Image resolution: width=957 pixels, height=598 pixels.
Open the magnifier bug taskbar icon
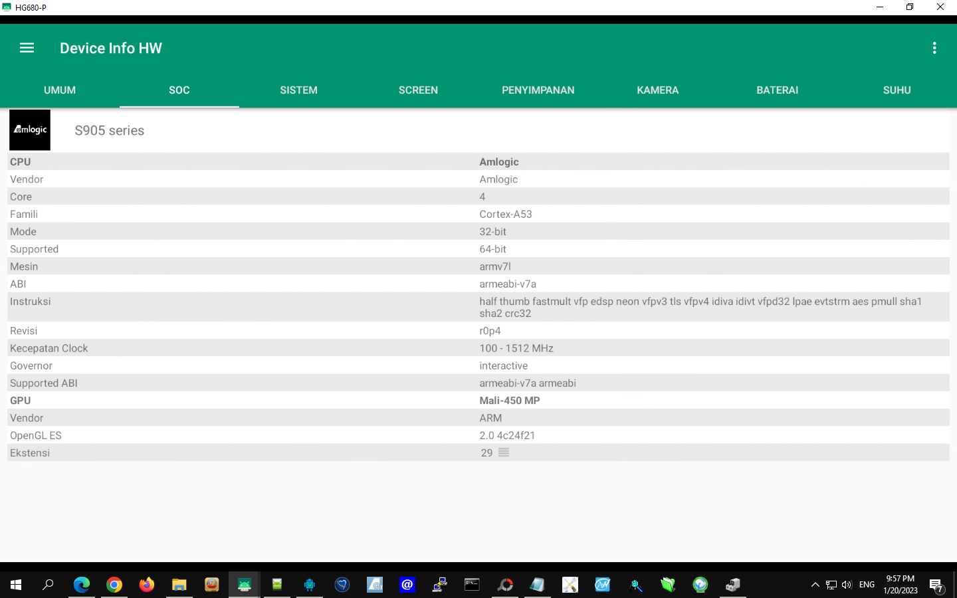635,585
